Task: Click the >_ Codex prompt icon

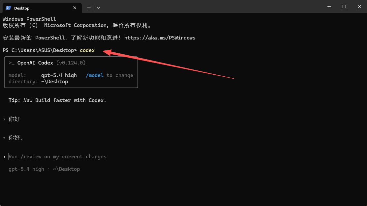Action: coord(12,63)
